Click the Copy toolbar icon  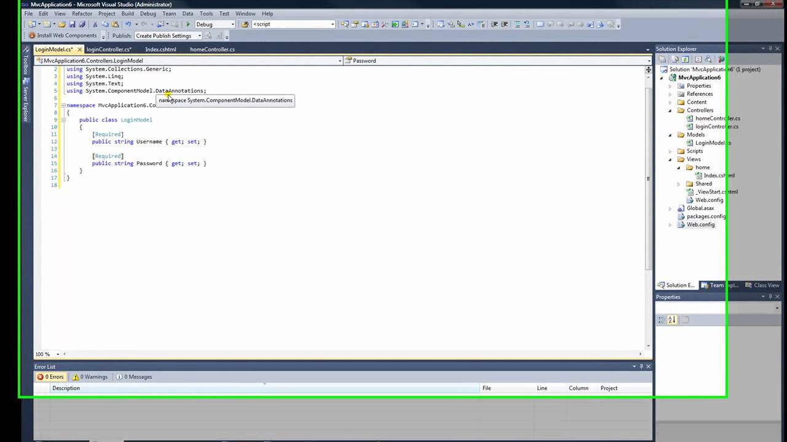[x=105, y=24]
